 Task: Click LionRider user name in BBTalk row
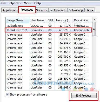coord(36,30)
